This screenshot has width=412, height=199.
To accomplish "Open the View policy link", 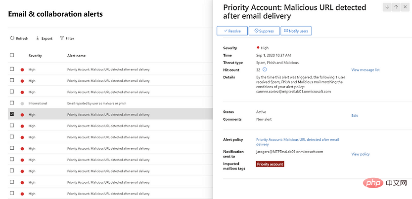I will click(x=360, y=154).
